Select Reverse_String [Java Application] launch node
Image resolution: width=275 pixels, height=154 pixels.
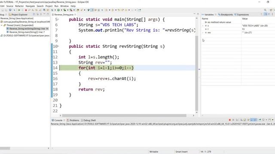point(17,18)
